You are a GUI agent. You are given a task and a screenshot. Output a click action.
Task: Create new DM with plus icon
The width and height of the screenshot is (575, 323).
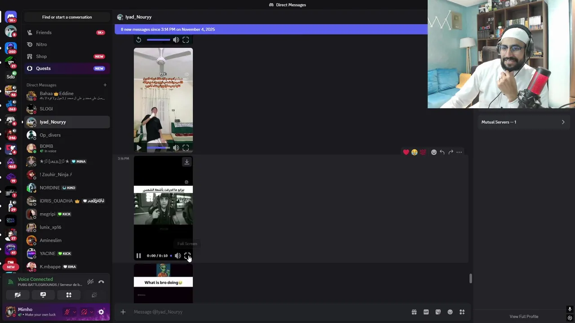pyautogui.click(x=105, y=85)
